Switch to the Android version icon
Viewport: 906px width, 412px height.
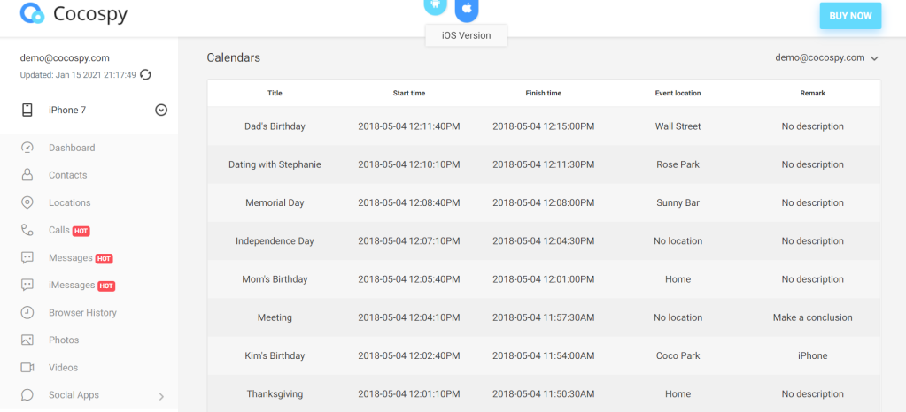(436, 6)
